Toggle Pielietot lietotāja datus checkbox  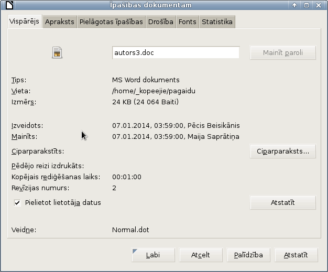coord(17,203)
